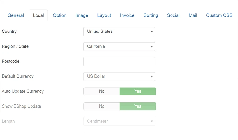The width and height of the screenshot is (238, 140).
Task: Disable Show EShop Update with No
Action: point(102,106)
